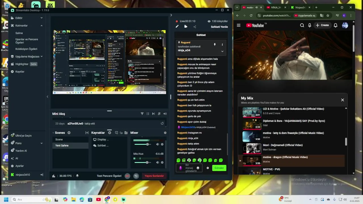Start recording with REC button
Screen dimensions: 363x204
point(128,176)
